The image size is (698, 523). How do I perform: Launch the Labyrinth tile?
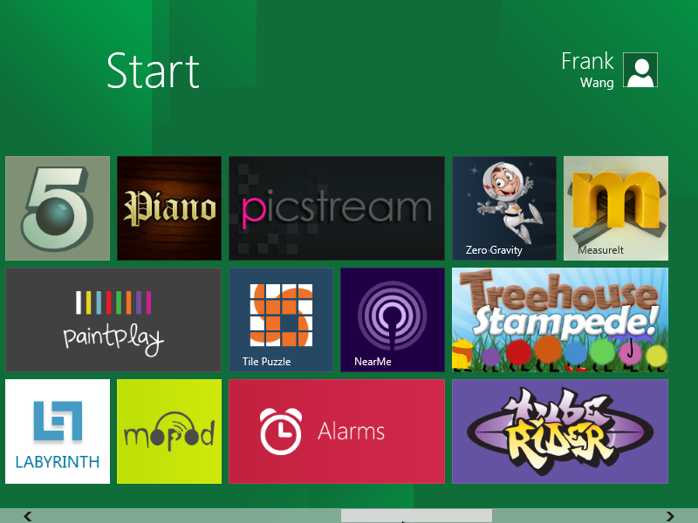click(x=58, y=431)
